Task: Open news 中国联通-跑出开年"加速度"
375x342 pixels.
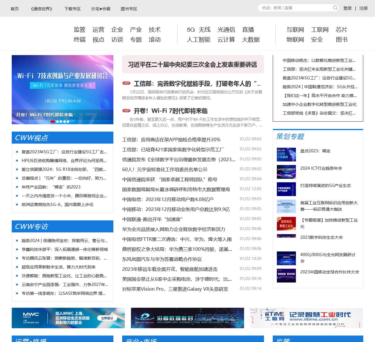Action: pos(152,220)
